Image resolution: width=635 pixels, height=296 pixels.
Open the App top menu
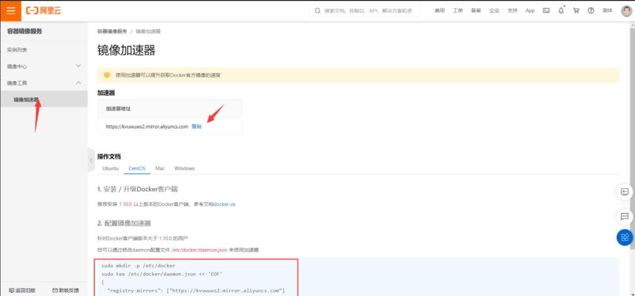click(530, 10)
